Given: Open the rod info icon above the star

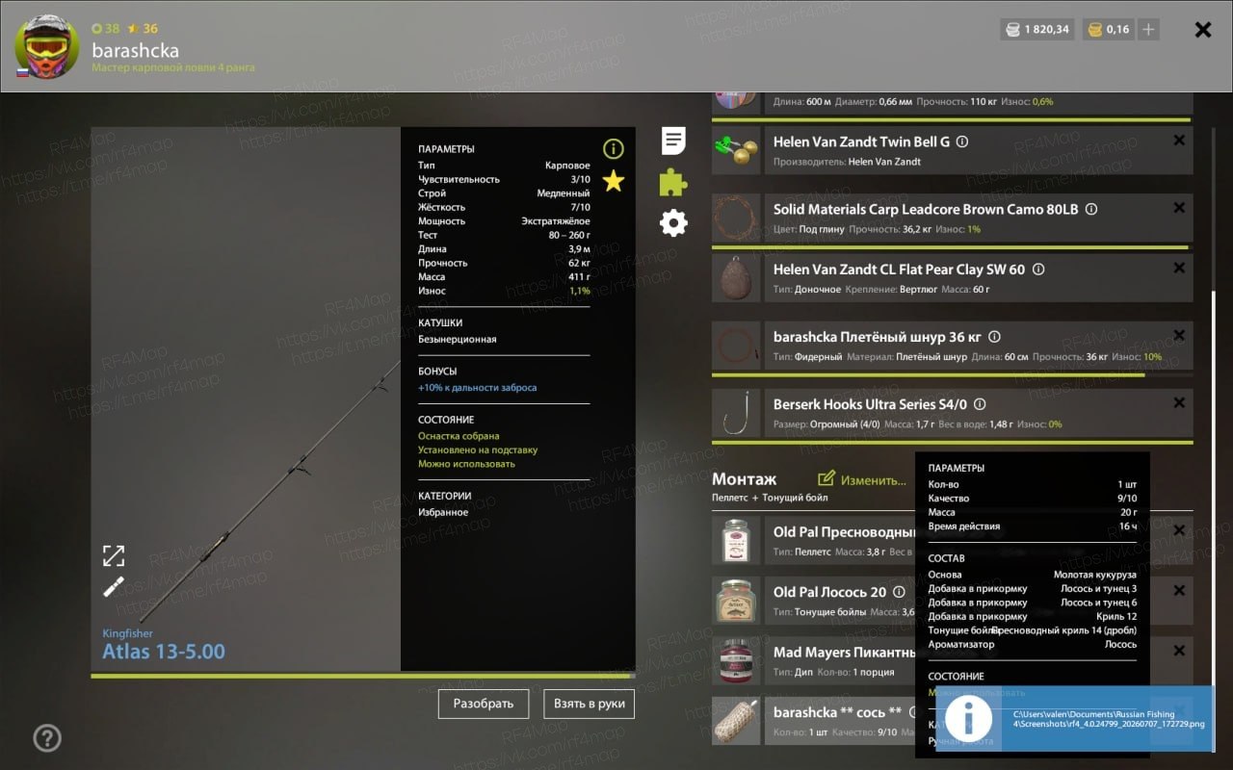Looking at the screenshot, I should coord(614,148).
